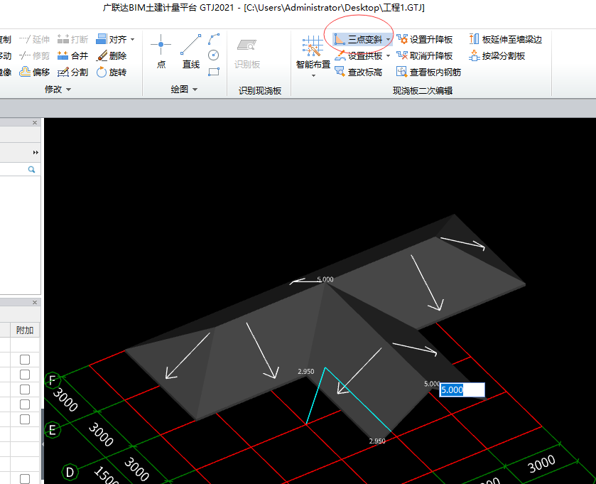596x484 pixels.
Task: Click the 5.000 elevation input field
Action: pos(462,389)
